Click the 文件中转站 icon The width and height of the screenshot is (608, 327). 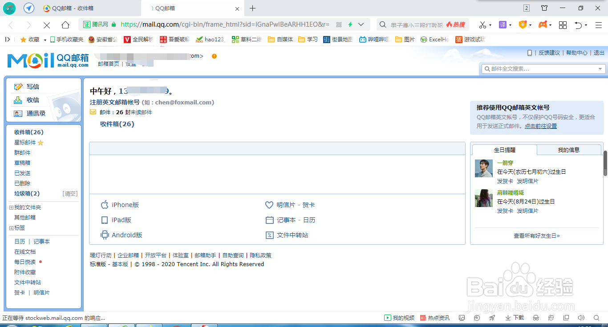269,235
